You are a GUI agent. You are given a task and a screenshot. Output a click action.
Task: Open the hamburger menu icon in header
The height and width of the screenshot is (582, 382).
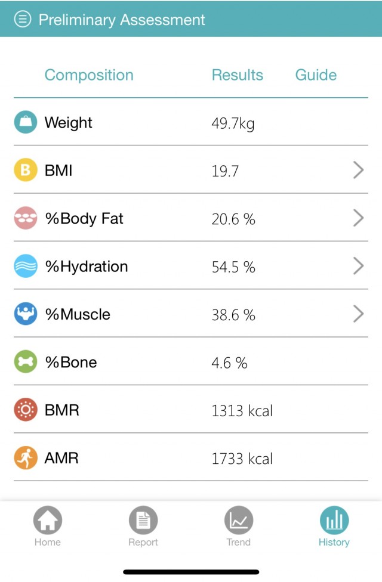pos(22,19)
